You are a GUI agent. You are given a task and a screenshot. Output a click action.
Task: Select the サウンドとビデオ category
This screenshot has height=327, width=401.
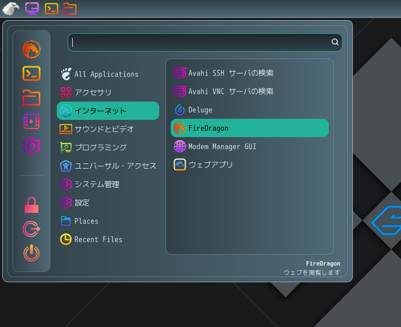click(x=108, y=129)
